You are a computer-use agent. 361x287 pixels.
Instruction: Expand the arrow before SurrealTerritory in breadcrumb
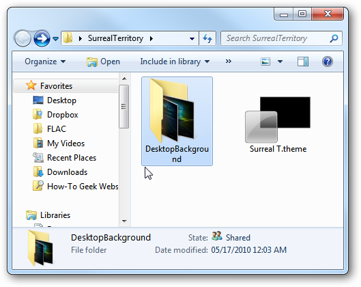coord(81,38)
